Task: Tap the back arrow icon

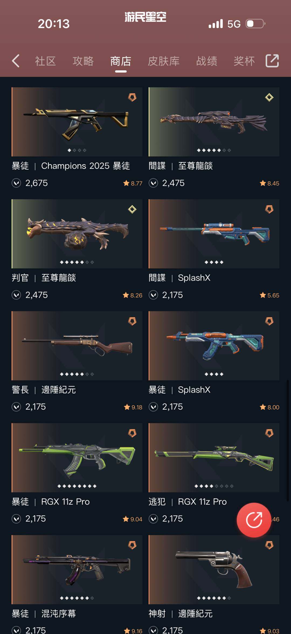Action: 16,61
